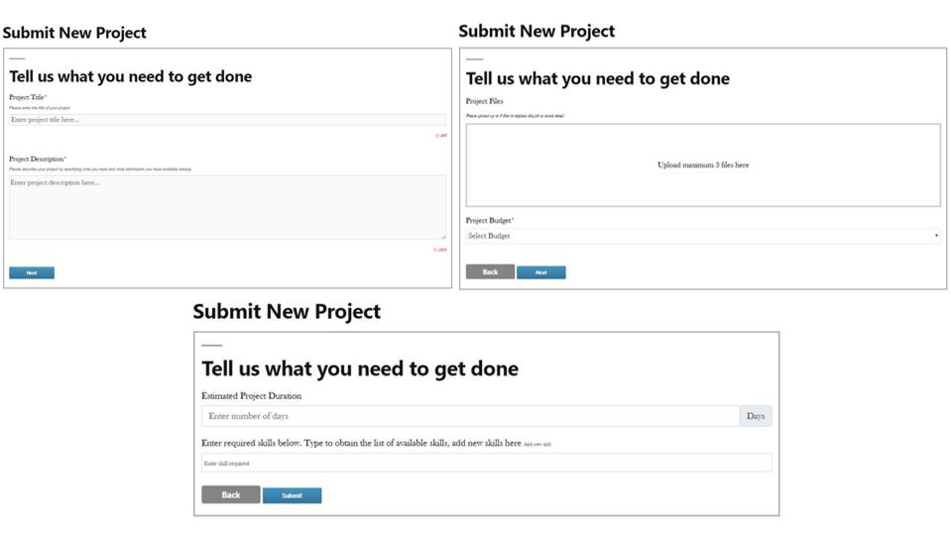
Task: Click the Days unit addon
Action: coord(756,416)
